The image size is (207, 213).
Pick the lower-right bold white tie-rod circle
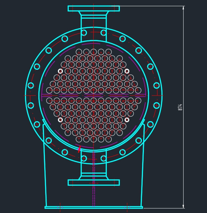point(127,120)
